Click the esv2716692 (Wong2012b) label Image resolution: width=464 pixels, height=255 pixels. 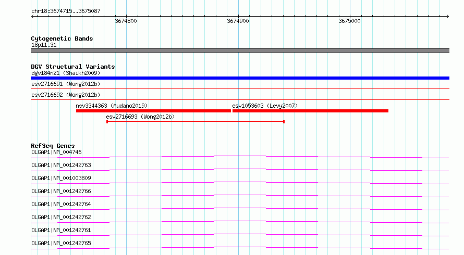(66, 95)
